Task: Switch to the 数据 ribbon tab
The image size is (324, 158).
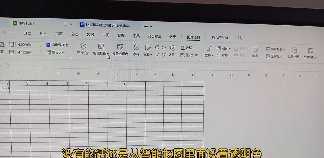Action: (90, 35)
